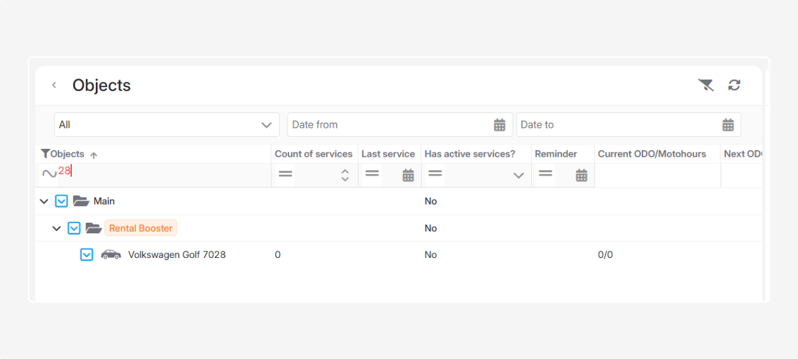Click the back arrow beside Objects title
The height and width of the screenshot is (359, 798).
click(55, 85)
